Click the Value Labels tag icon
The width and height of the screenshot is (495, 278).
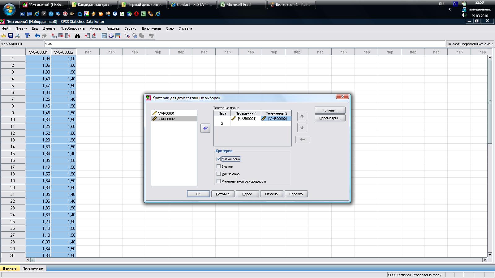coord(127,36)
